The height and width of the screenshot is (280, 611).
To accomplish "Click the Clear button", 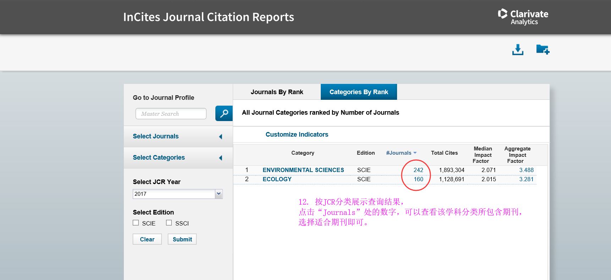I will click(147, 239).
